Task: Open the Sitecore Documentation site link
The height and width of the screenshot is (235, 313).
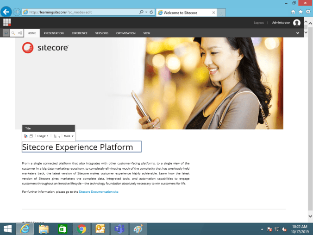Action: [x=98, y=191]
